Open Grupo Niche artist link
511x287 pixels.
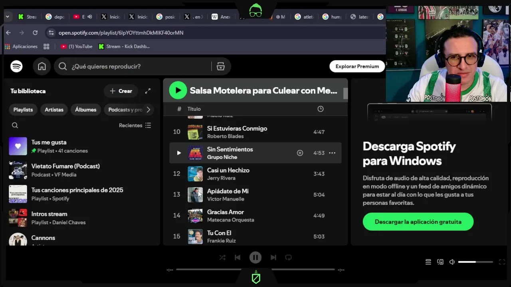point(222,157)
